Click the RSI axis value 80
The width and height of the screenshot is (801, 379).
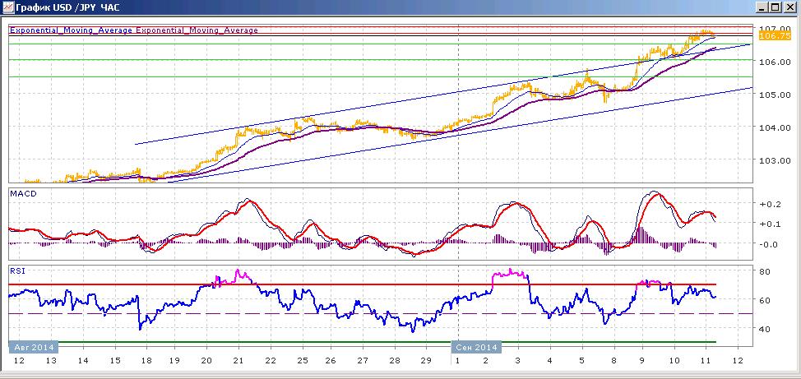tap(765, 271)
